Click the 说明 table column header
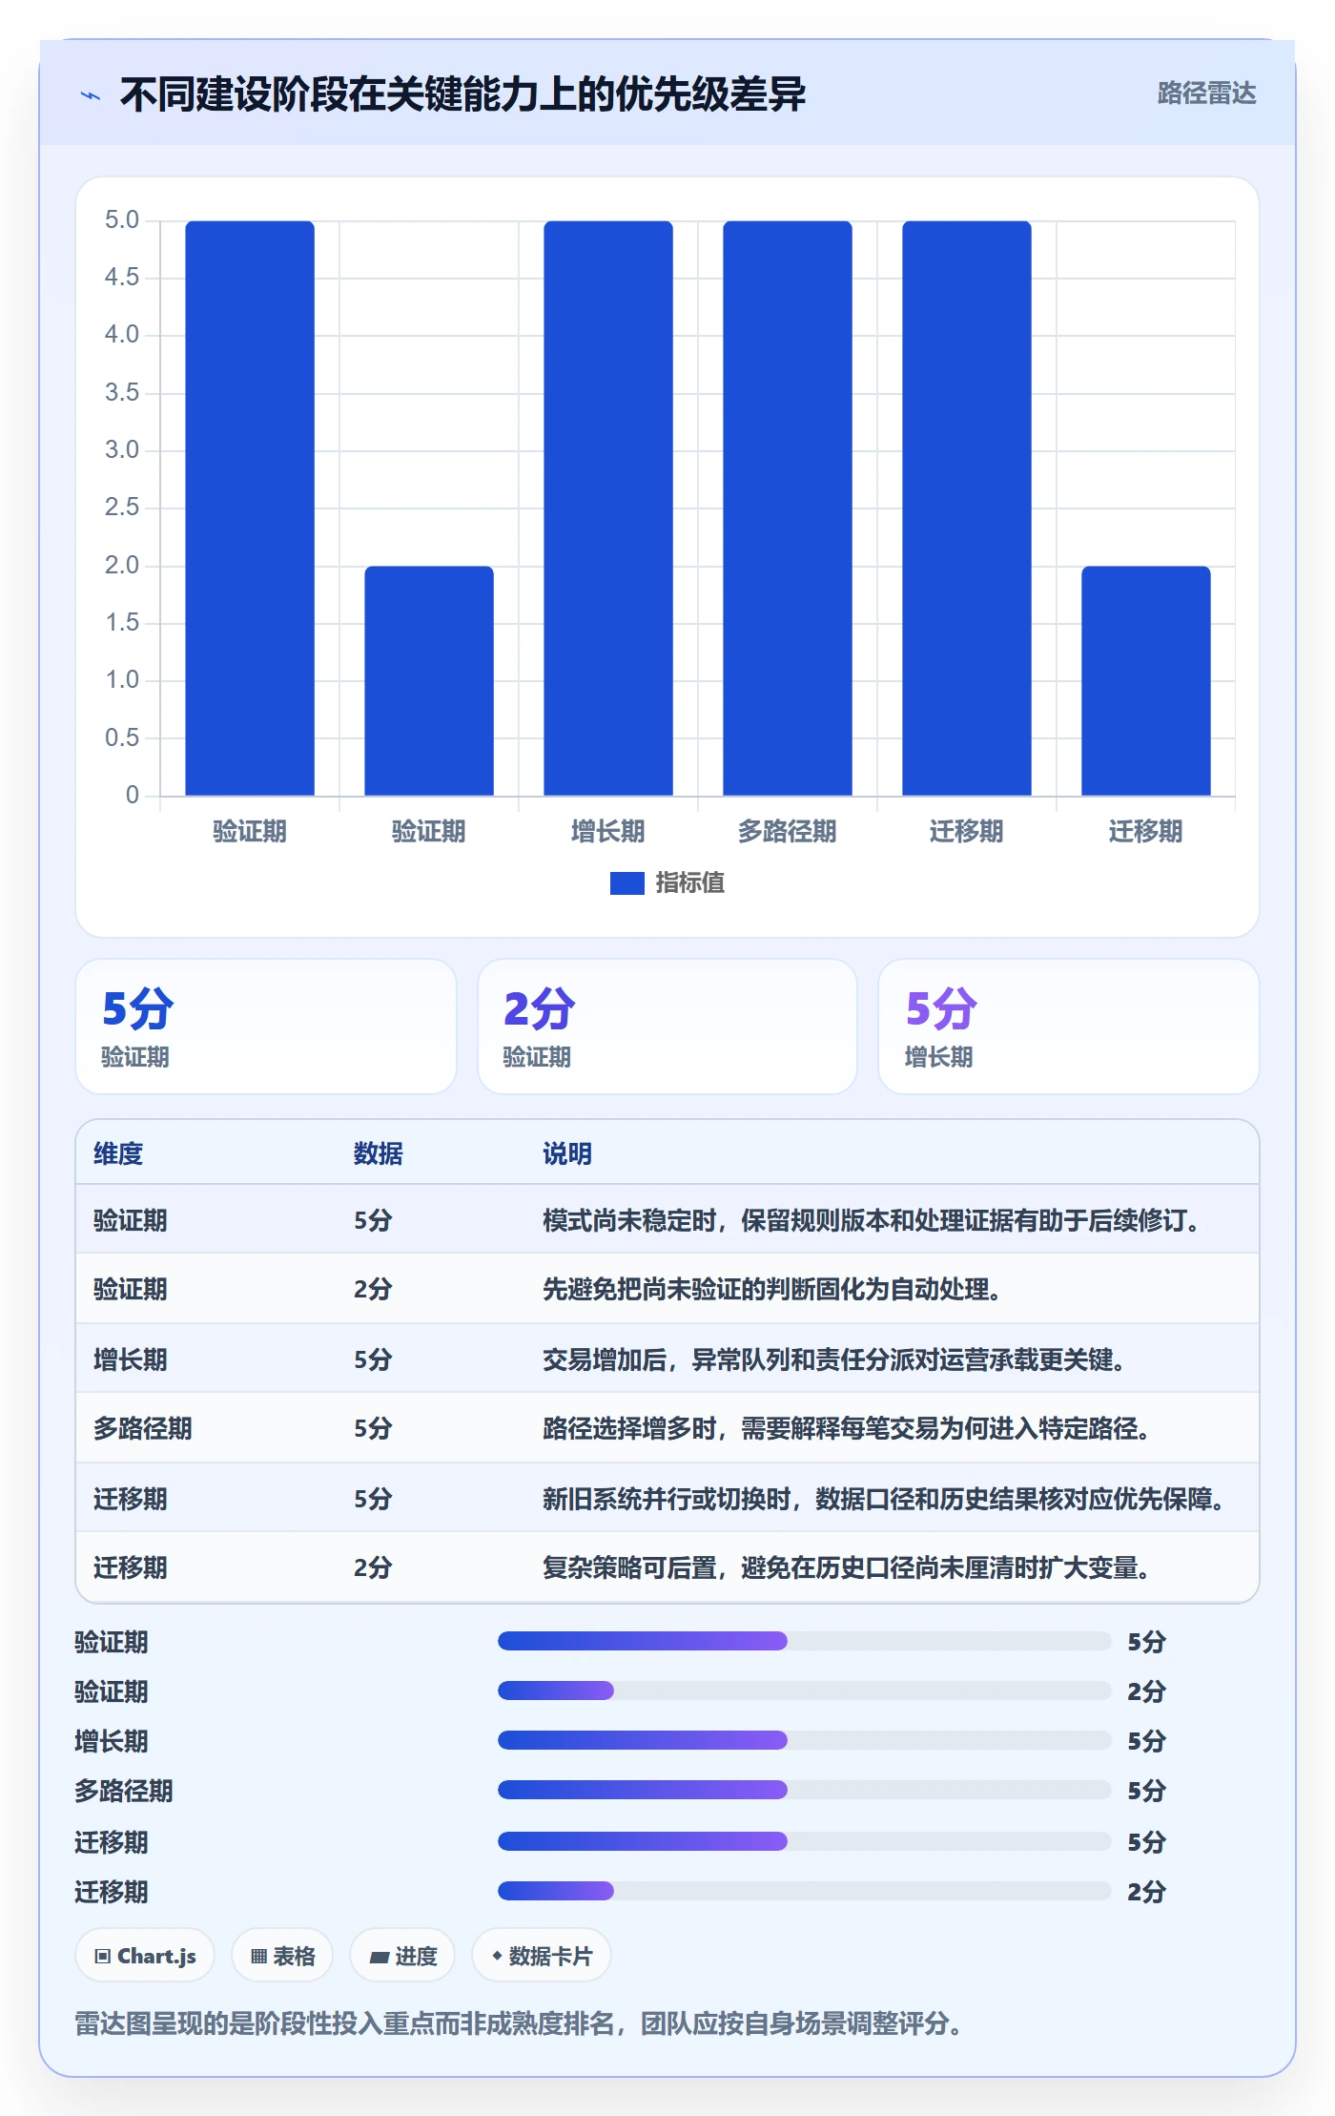This screenshot has height=2116, width=1335. tap(567, 1154)
